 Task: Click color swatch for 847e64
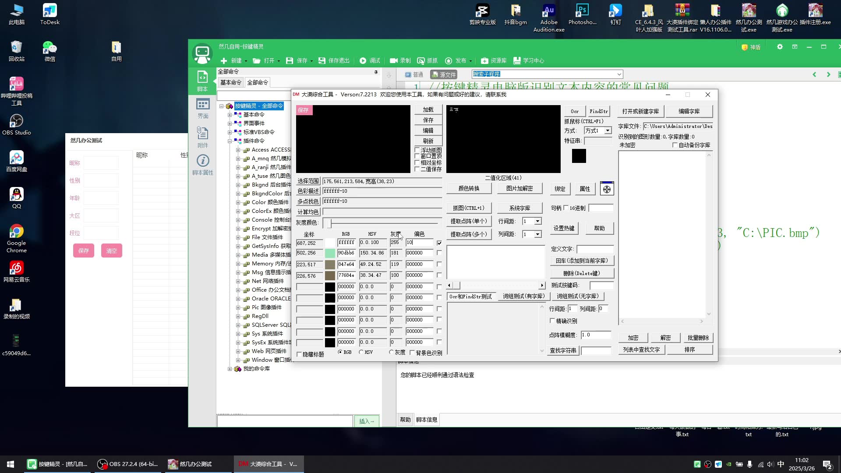[330, 265]
